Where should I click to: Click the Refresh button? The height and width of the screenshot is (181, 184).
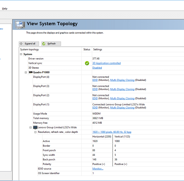click(x=51, y=44)
